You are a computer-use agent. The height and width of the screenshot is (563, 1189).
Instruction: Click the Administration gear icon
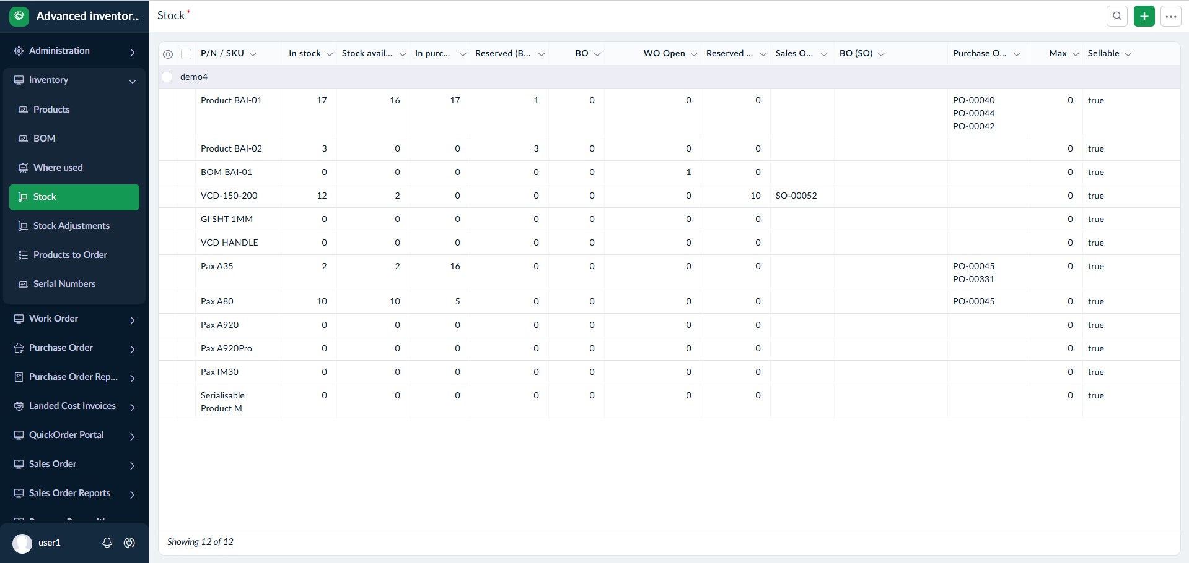tap(19, 51)
